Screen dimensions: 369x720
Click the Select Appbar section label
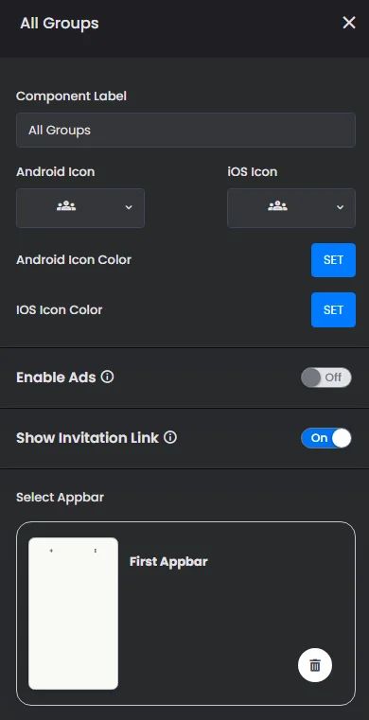61,498
